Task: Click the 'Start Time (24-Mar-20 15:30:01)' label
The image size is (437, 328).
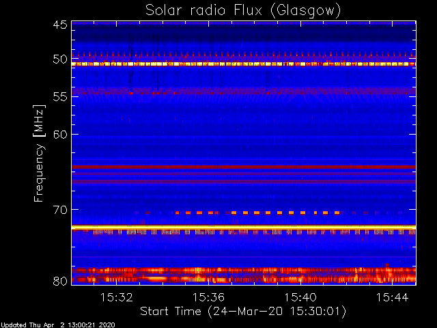Action: click(243, 312)
